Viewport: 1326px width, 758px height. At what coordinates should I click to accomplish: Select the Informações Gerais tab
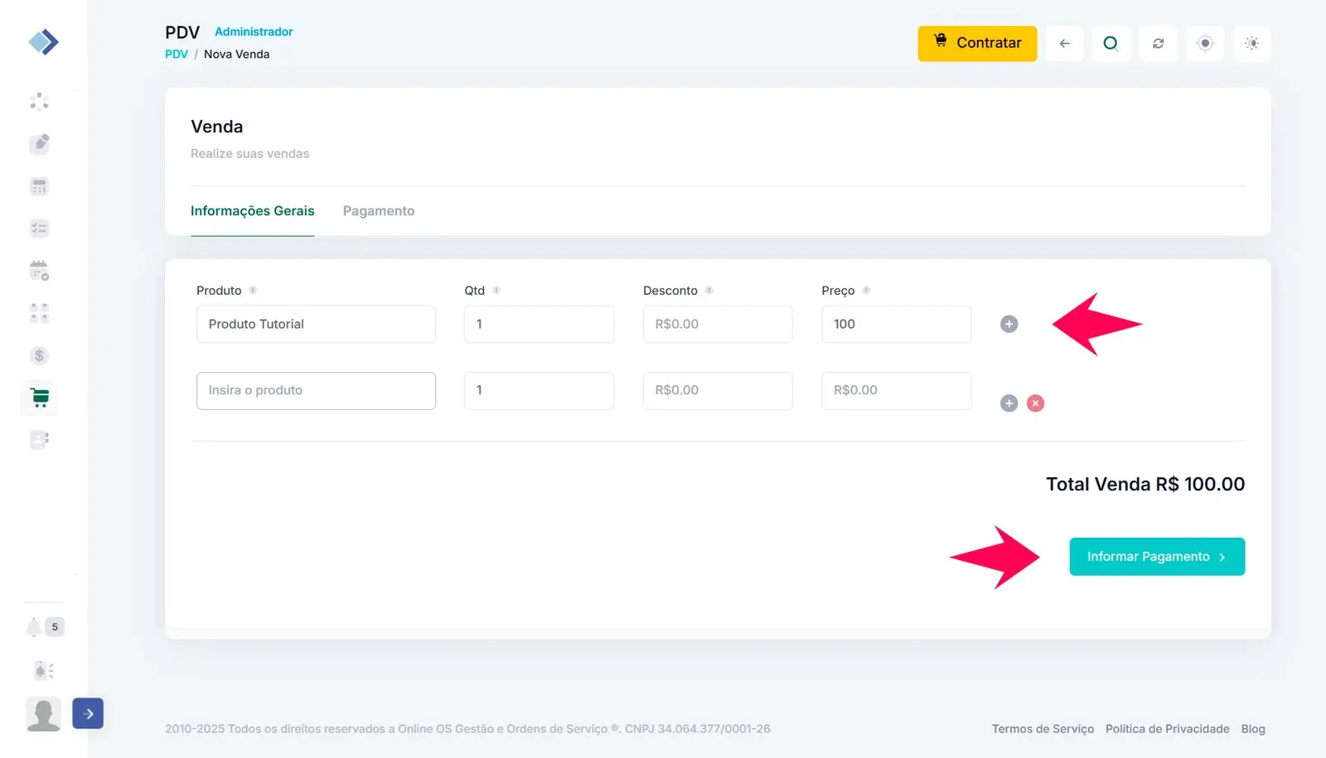pyautogui.click(x=252, y=211)
